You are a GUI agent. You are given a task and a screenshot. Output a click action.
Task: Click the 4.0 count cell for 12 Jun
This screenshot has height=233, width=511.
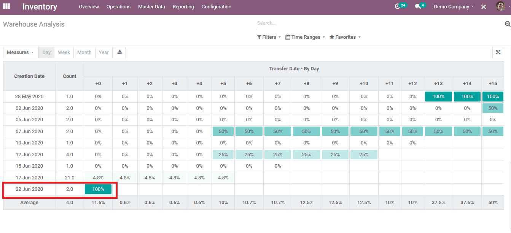[x=70, y=155]
